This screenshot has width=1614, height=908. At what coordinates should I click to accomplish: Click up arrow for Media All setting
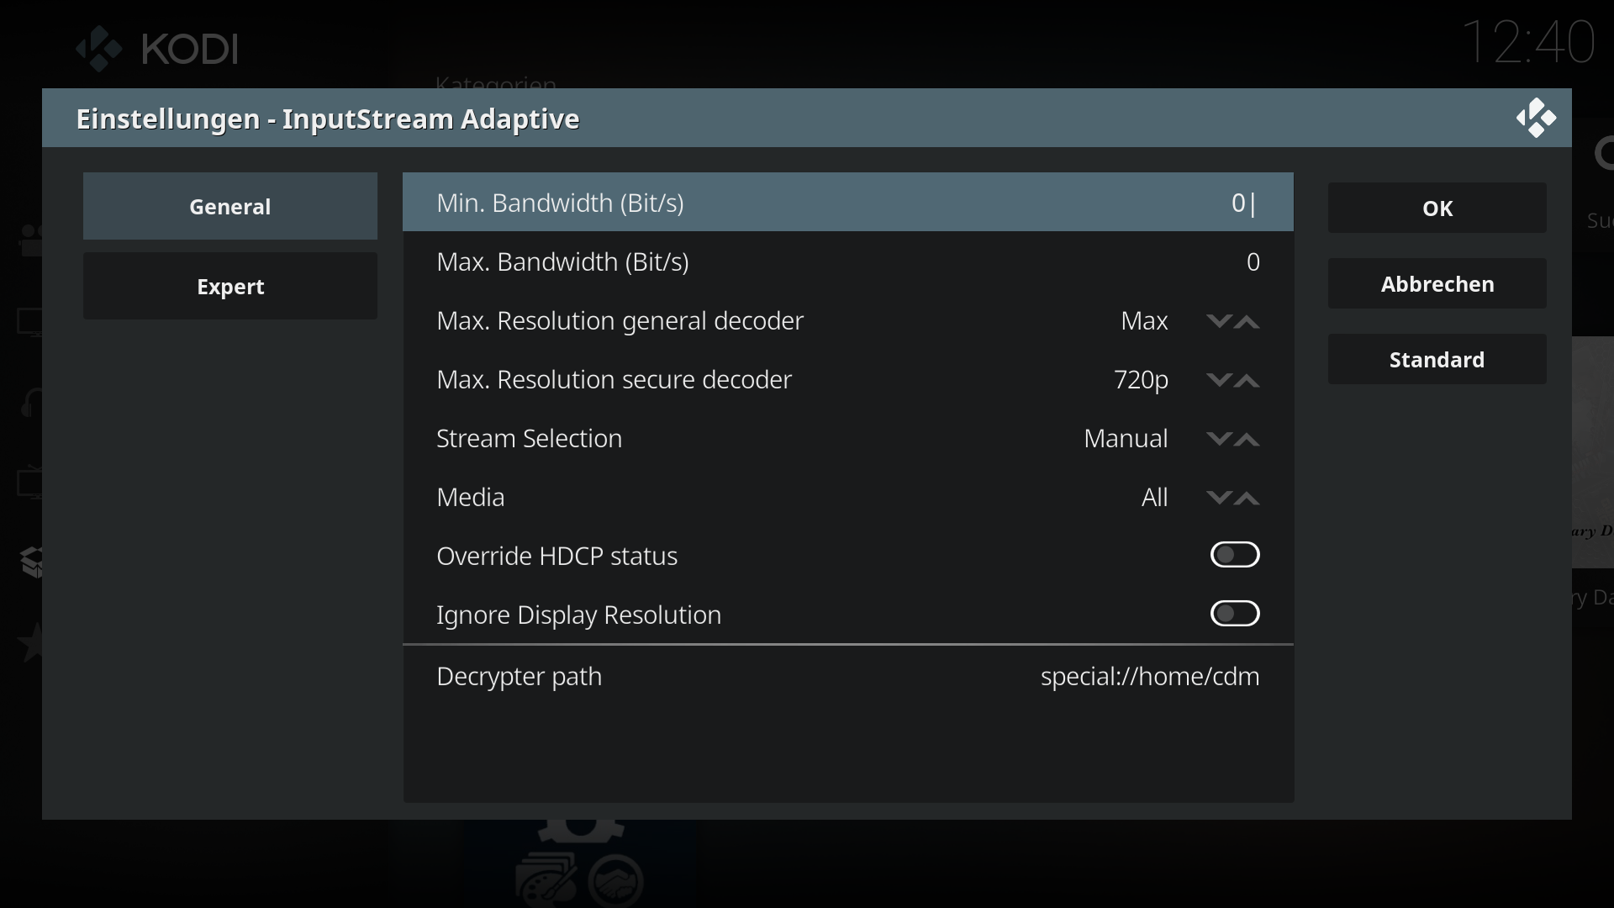[1247, 498]
